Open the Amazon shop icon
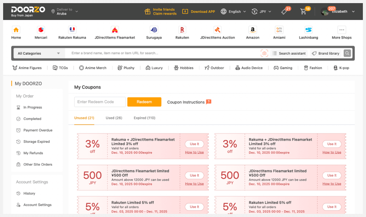This screenshot has width=366, height=217. click(253, 30)
